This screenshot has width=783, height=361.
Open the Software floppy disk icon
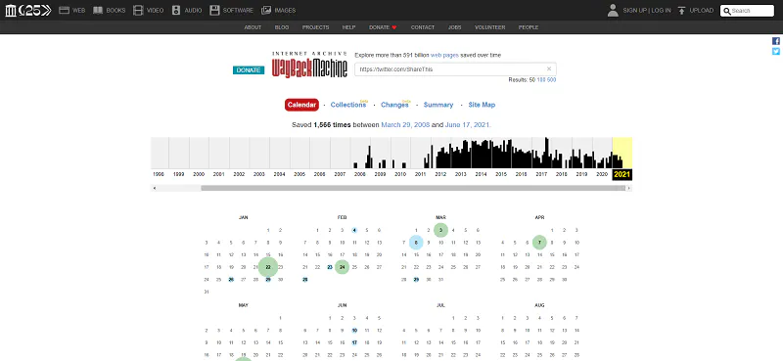214,10
